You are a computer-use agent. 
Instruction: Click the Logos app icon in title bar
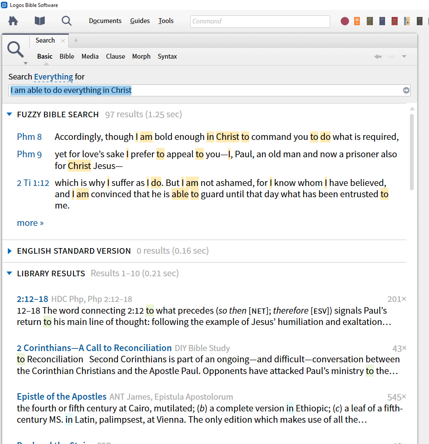[x=4, y=5]
